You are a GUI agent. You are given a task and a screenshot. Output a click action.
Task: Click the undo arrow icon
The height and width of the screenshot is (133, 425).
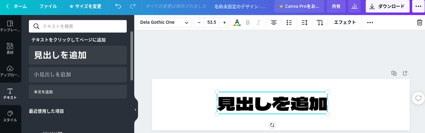pyautogui.click(x=118, y=6)
